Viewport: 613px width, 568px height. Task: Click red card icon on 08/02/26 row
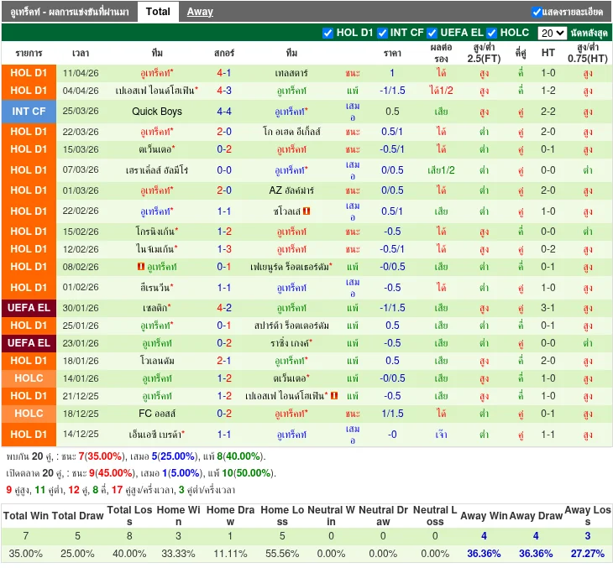[140, 267]
